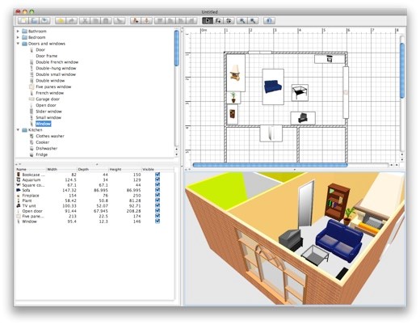
Task: Add furniture to home toolbar icon
Action: (136, 21)
